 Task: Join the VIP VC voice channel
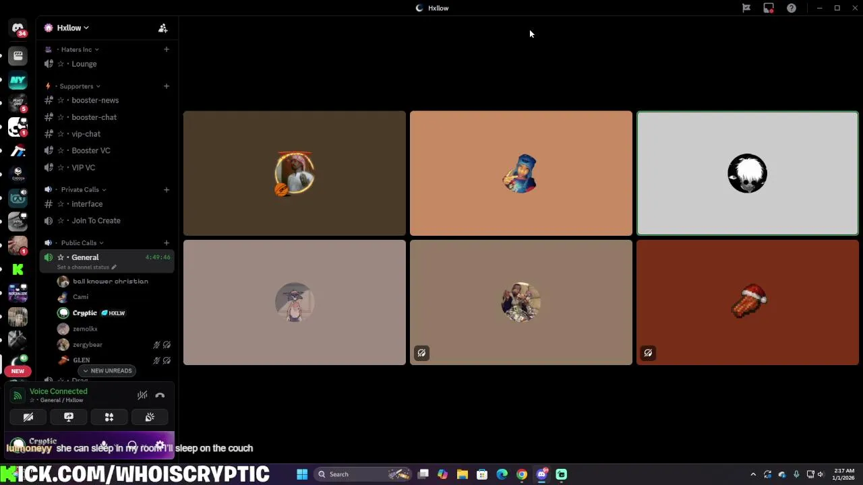[x=107, y=168]
